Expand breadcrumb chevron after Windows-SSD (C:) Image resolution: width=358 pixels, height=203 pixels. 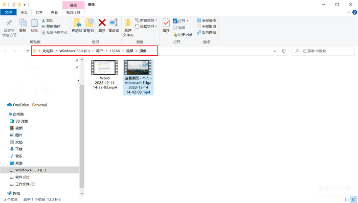coord(93,51)
